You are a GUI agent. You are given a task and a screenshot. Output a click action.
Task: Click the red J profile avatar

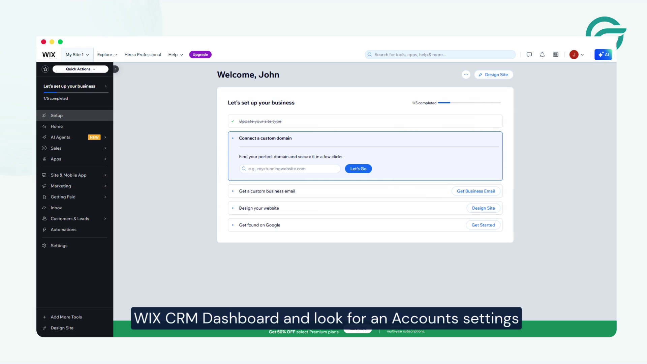[x=574, y=55]
